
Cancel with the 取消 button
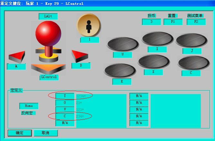point(46,133)
